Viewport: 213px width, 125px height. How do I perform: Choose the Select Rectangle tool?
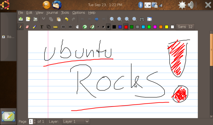(63, 27)
